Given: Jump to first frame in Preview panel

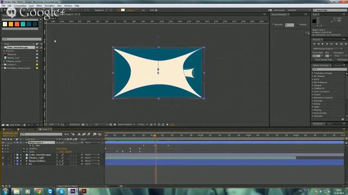Looking at the screenshot, I should tap(314, 44).
